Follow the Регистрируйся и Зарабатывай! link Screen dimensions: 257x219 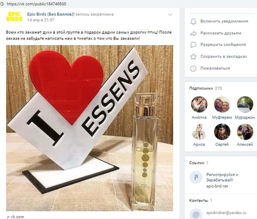pos(222,177)
